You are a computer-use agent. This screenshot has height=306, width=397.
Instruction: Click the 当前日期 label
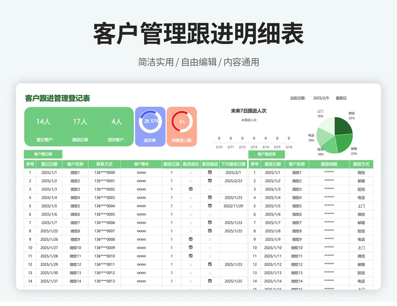298,98
